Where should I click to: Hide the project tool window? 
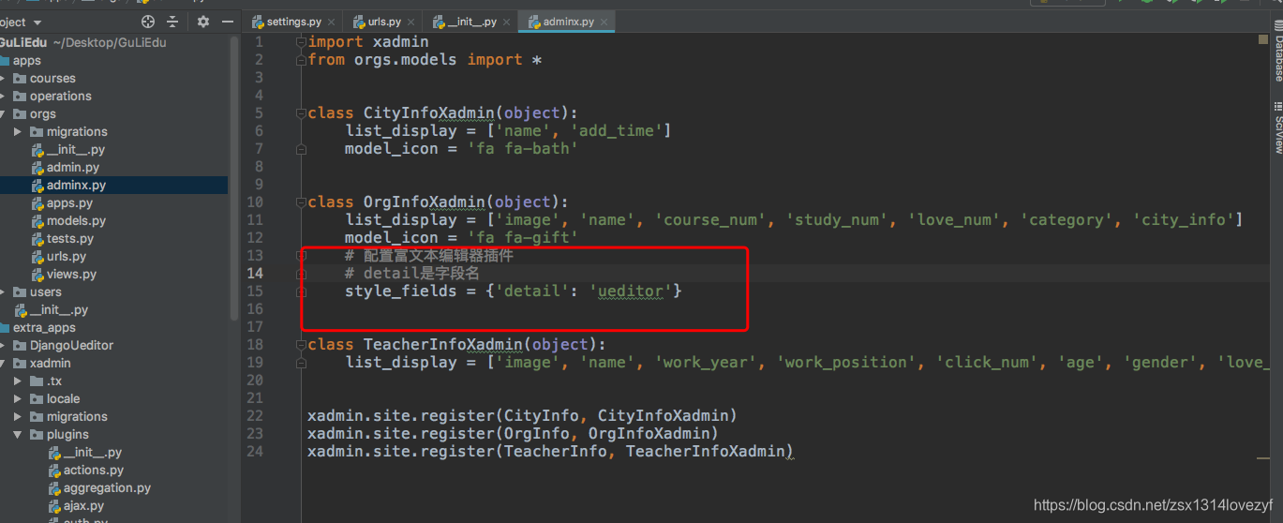[x=228, y=22]
